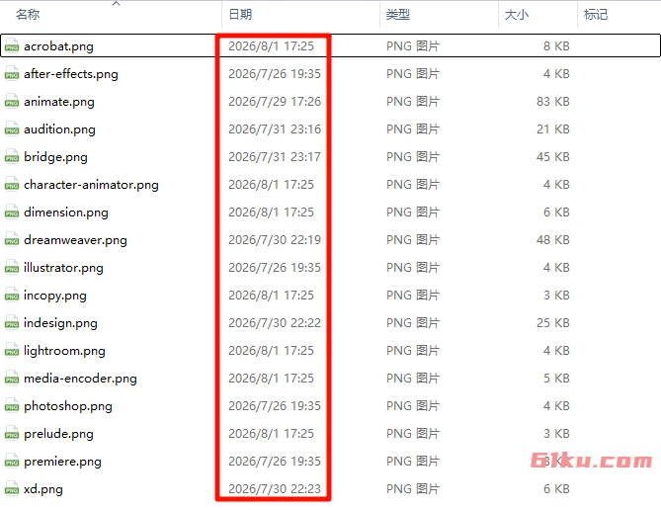This screenshot has width=661, height=510.
Task: Click the PNG icon of bridge.png
Action: pos(12,156)
